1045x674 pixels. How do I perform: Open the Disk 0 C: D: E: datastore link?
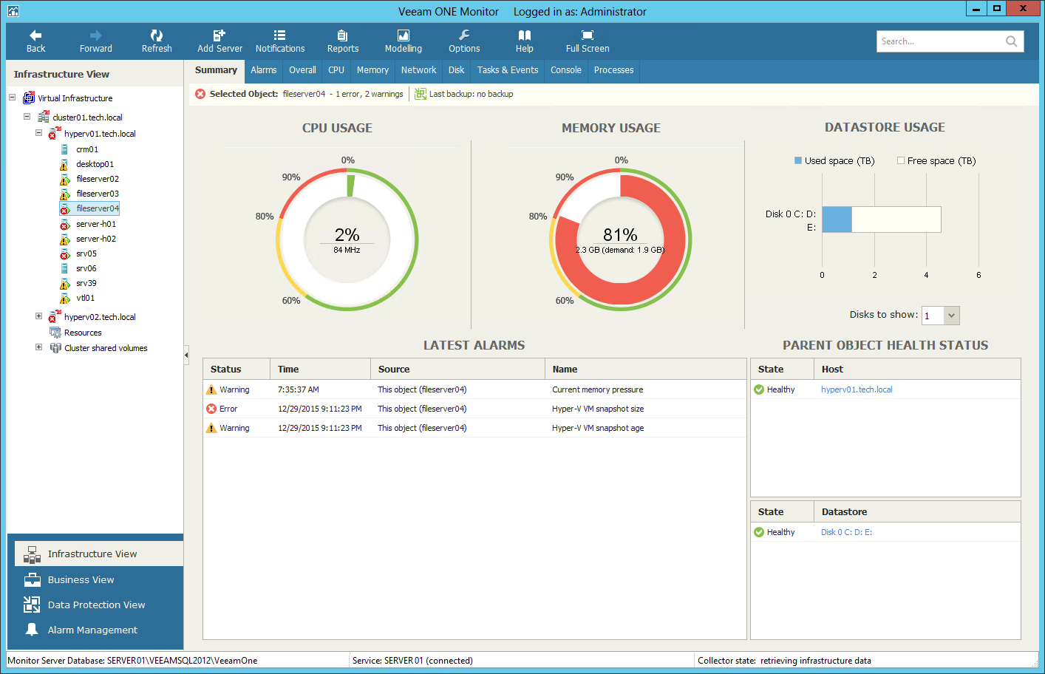(846, 532)
